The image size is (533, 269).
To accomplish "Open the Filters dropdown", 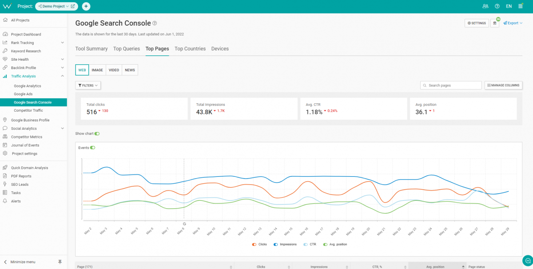I will (x=88, y=85).
